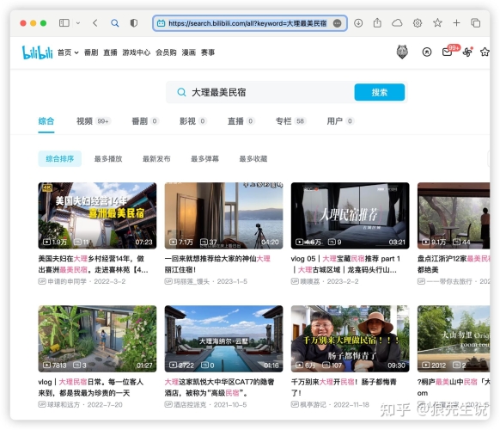The height and width of the screenshot is (430, 500).
Task: Show tab overview icon
Action: point(475,23)
